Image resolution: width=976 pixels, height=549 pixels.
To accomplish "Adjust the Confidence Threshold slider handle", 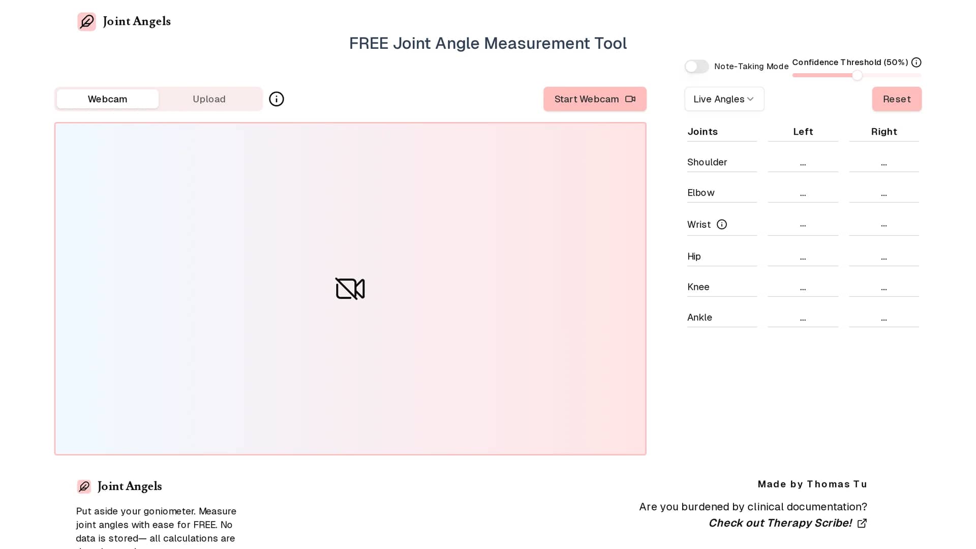I will pyautogui.click(x=857, y=76).
